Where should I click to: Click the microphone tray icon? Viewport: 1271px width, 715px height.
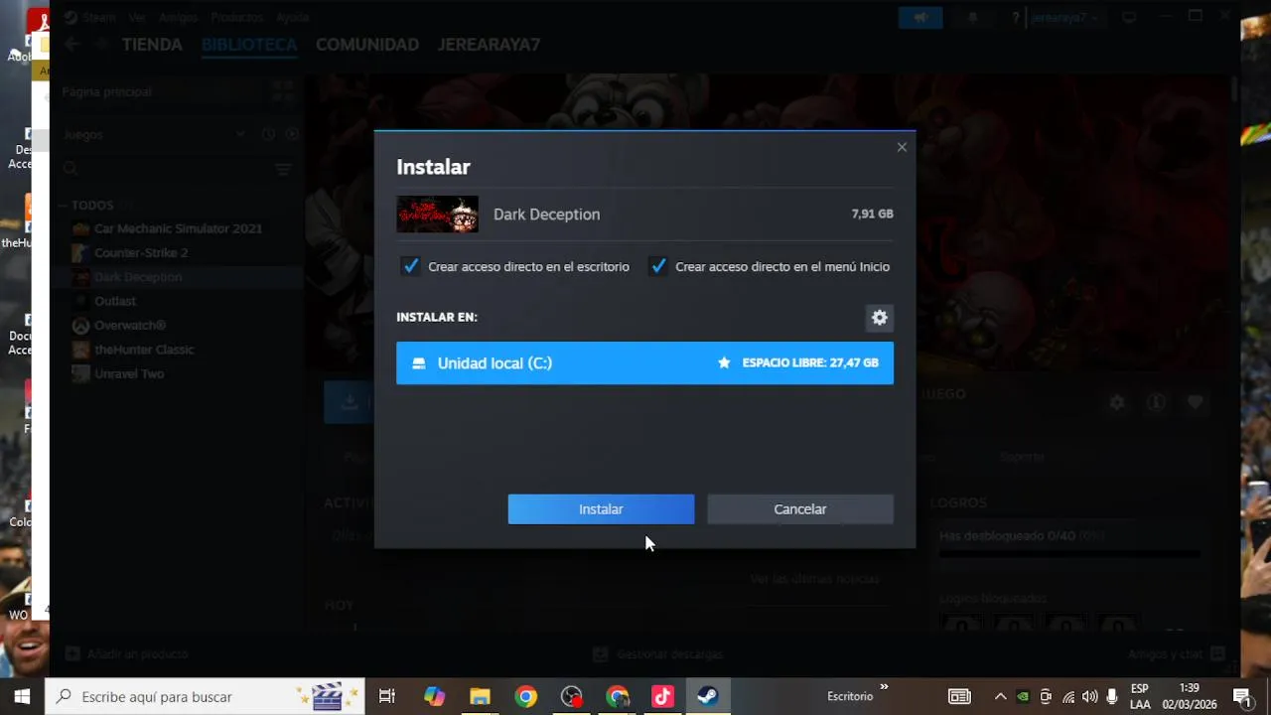(x=1112, y=697)
